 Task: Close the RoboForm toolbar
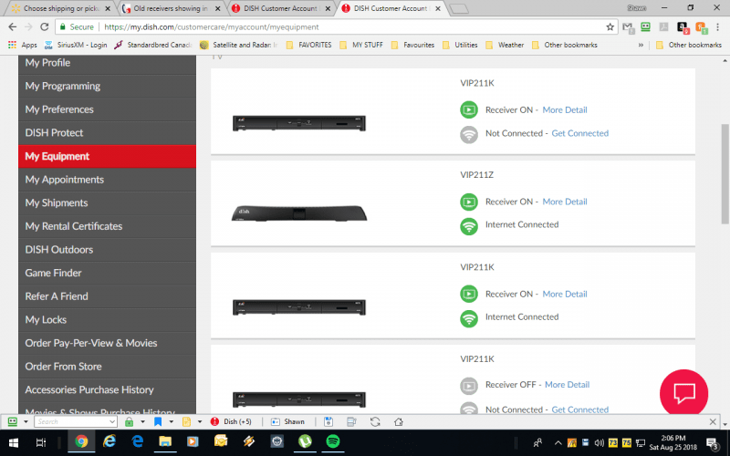point(713,421)
